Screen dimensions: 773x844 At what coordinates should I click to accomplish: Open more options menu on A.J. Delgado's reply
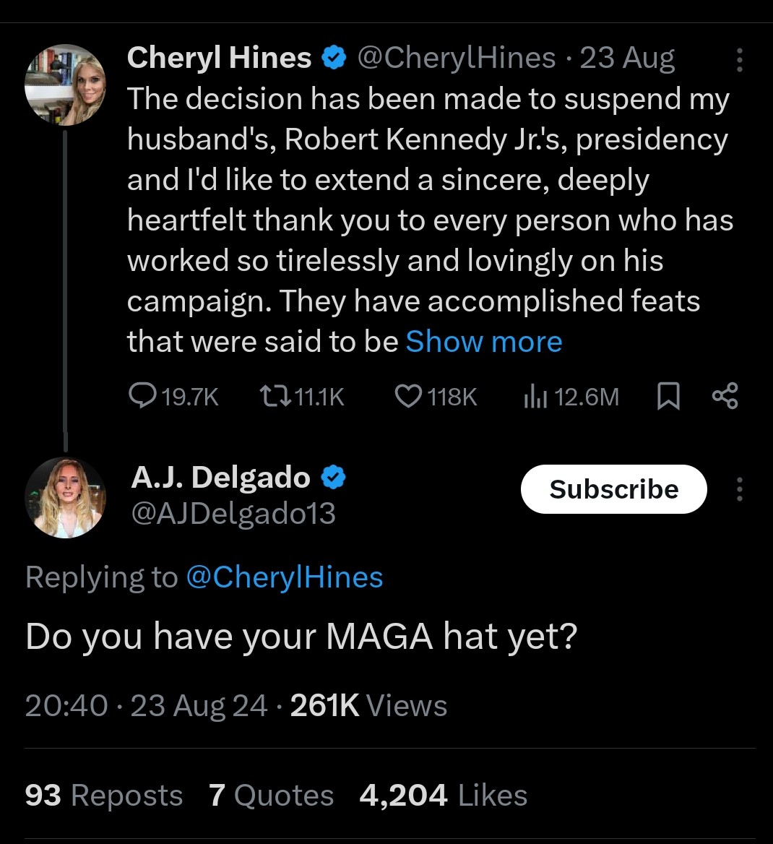click(x=739, y=489)
